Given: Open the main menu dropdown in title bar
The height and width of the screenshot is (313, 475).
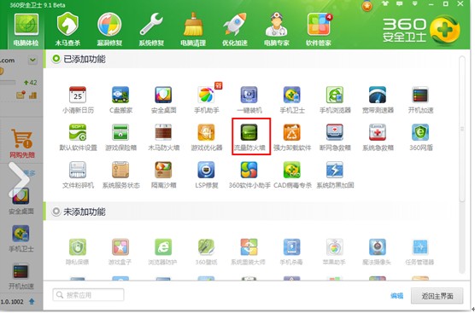Looking at the screenshot, I should [414, 3].
